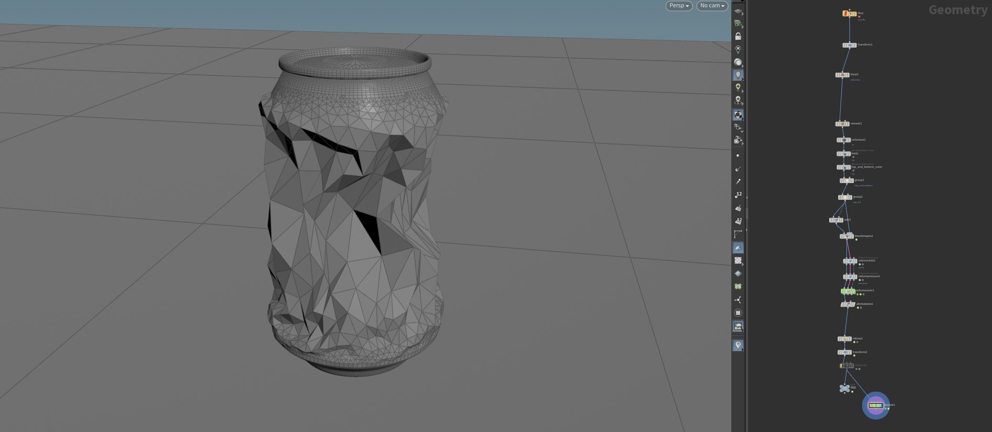The width and height of the screenshot is (992, 432).
Task: Click the primitive normals display icon
Action: [x=738, y=208]
